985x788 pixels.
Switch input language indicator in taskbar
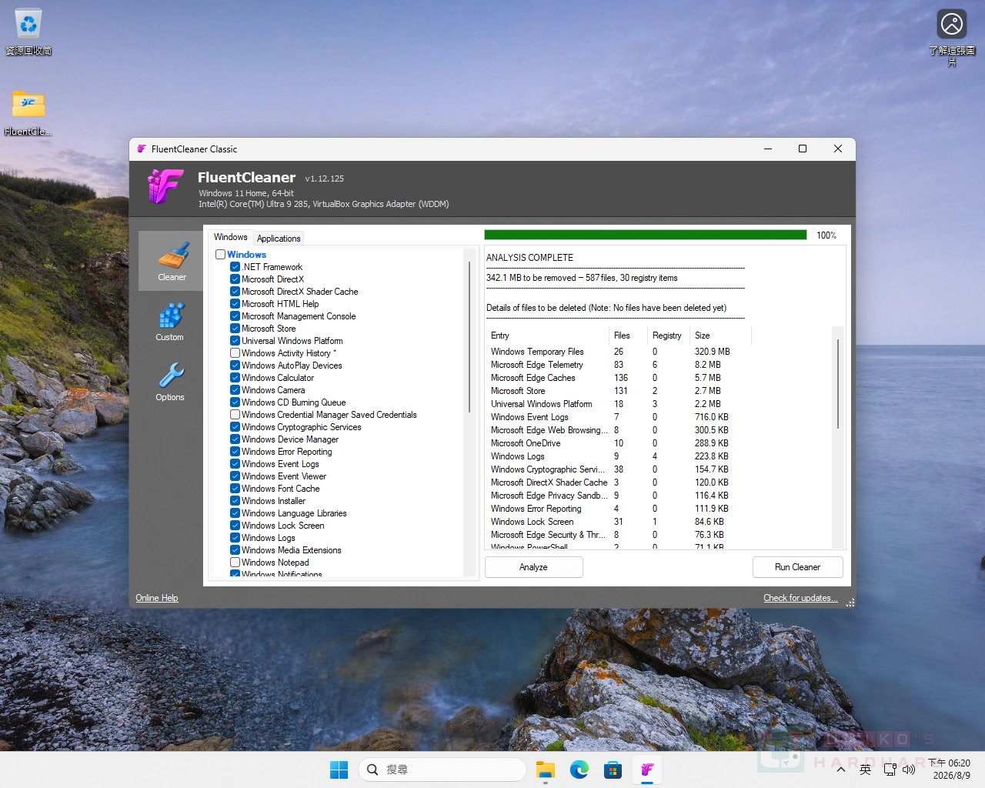[x=866, y=770]
